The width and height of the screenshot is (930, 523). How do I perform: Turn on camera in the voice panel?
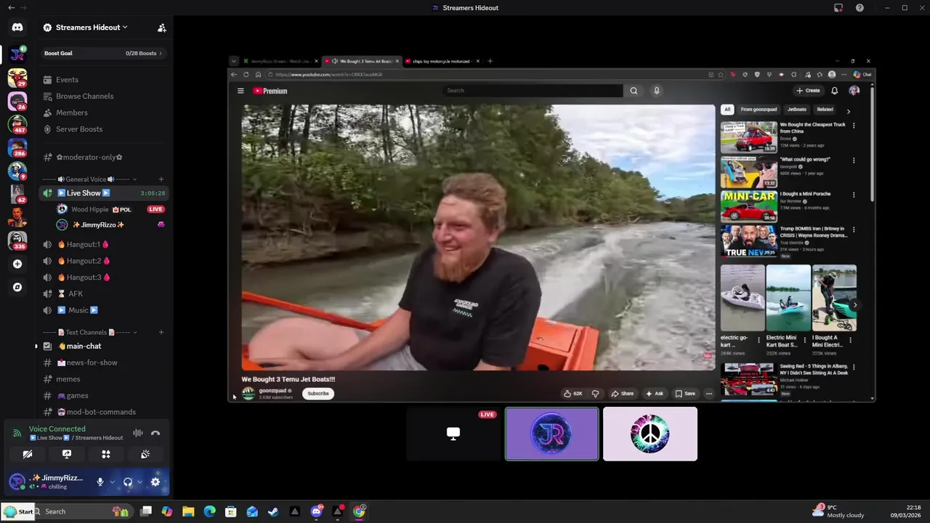pyautogui.click(x=28, y=454)
